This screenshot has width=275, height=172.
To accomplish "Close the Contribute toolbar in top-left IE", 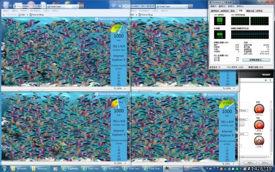I will (x=3, y=15).
